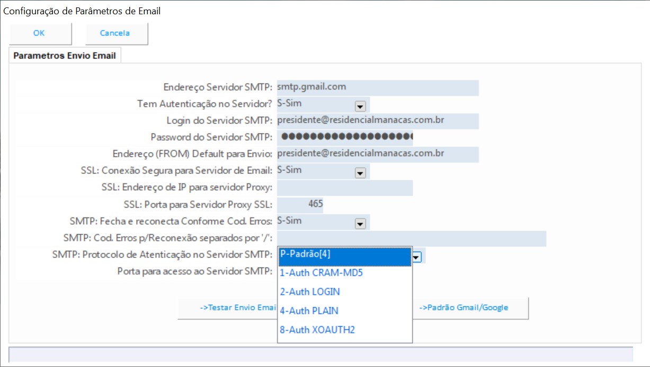
Task: Expand the SSL Conexão Segura dropdown
Action: [360, 172]
